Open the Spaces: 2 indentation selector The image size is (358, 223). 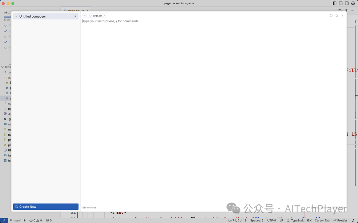257,220
